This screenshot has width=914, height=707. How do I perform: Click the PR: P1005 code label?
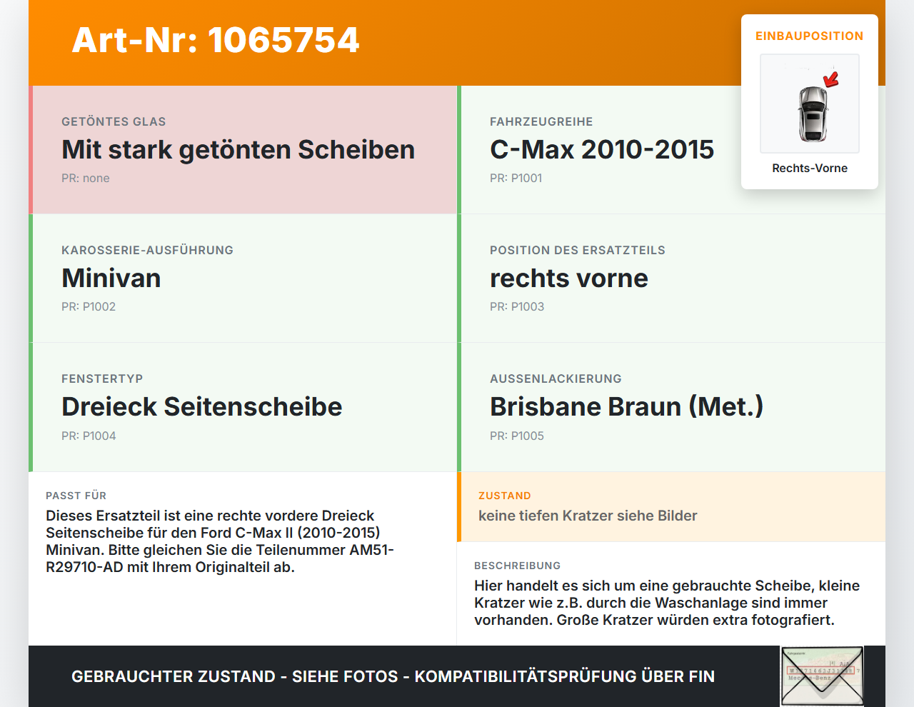pyautogui.click(x=517, y=436)
